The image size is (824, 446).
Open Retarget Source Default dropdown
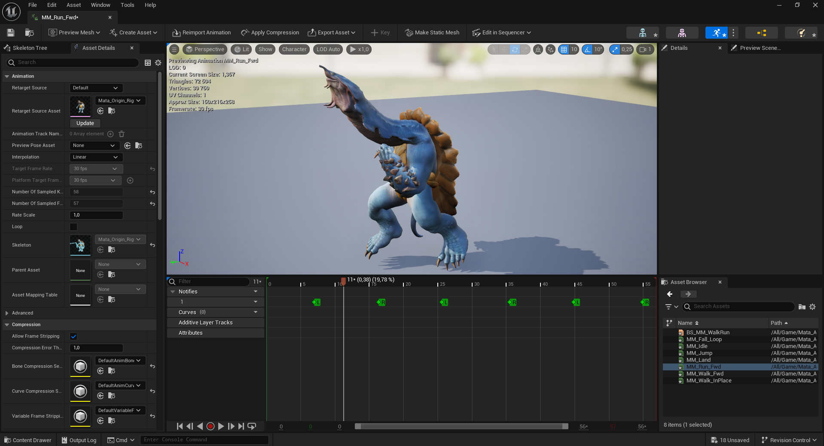[x=96, y=88]
